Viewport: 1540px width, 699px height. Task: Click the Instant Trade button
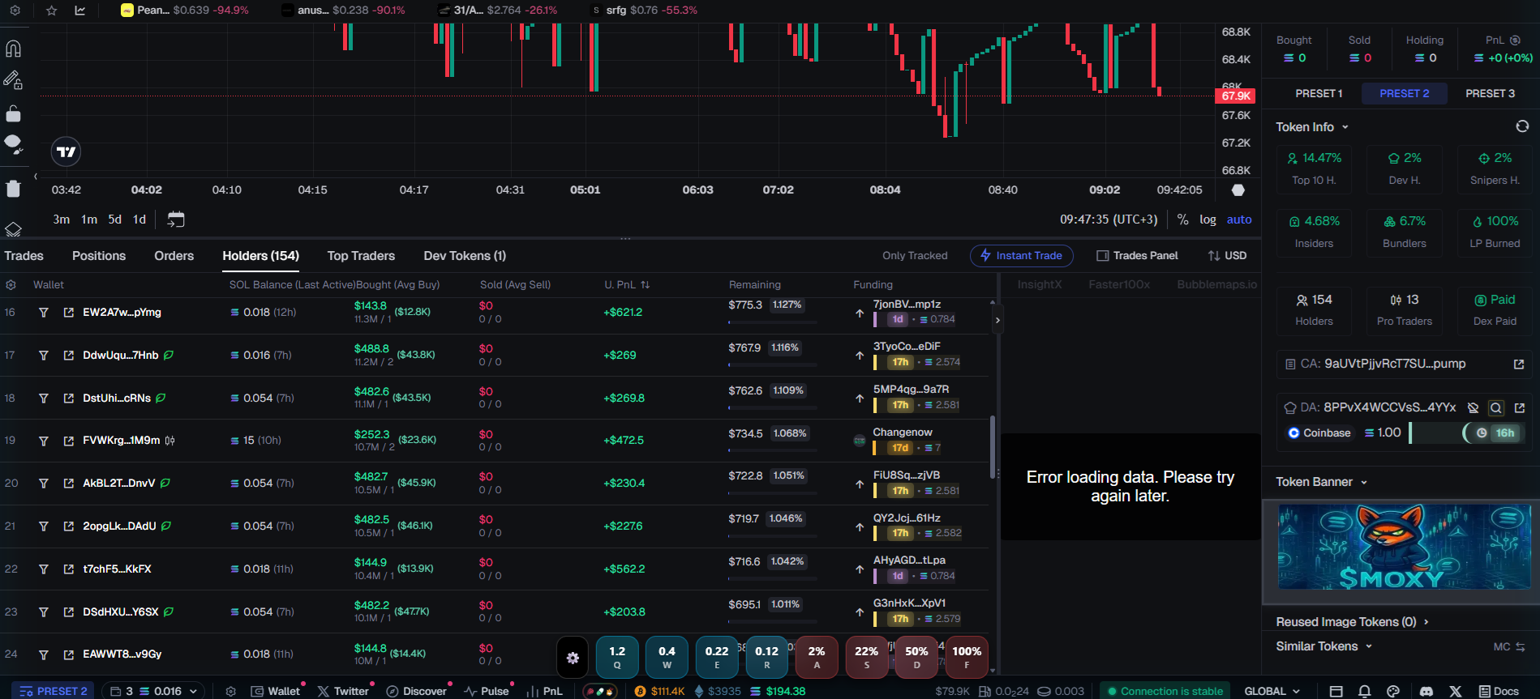coord(1021,256)
